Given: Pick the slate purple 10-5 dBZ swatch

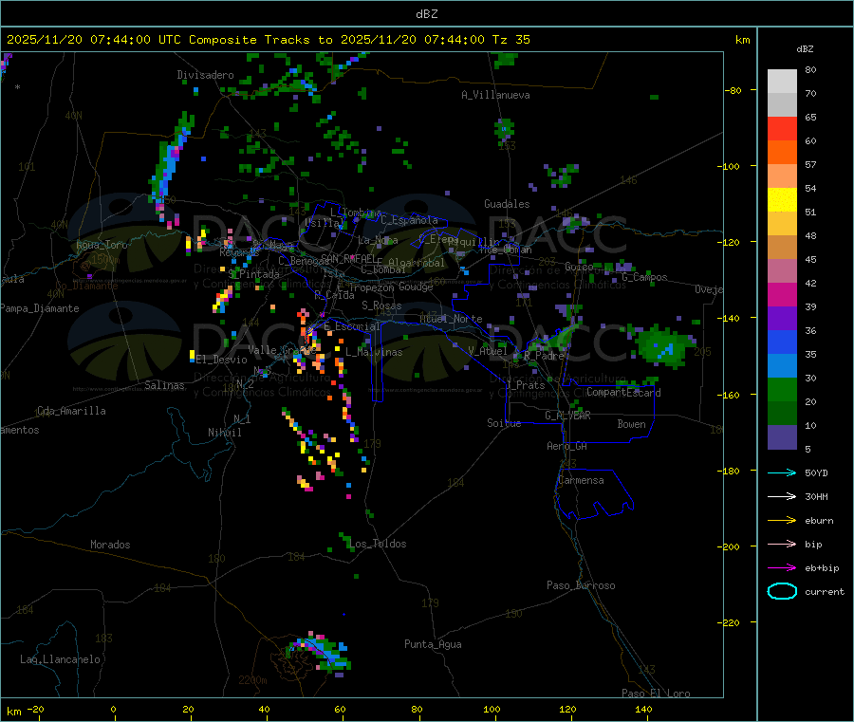Looking at the screenshot, I should pos(782,437).
